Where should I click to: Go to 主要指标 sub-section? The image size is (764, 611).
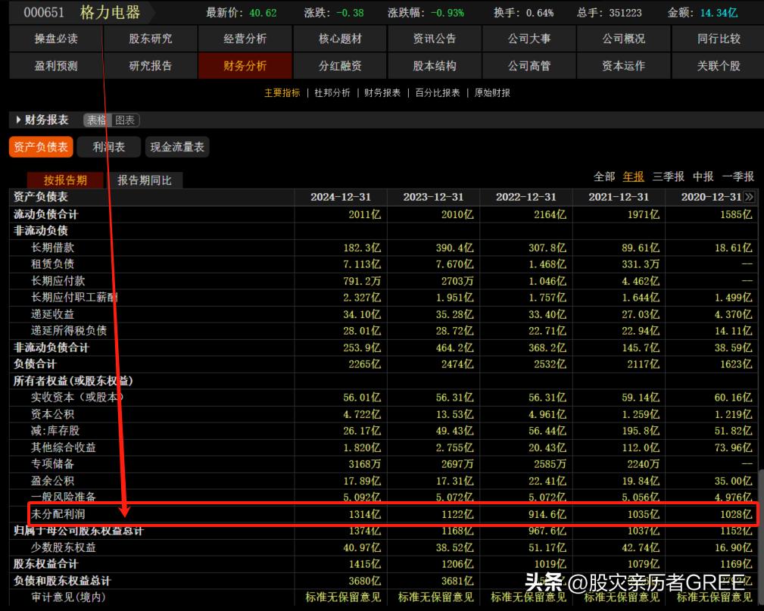(282, 92)
